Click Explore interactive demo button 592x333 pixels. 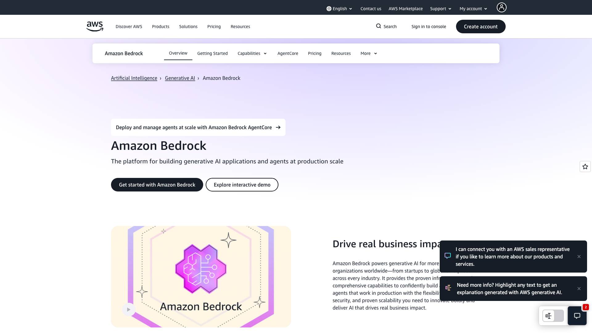242,185
